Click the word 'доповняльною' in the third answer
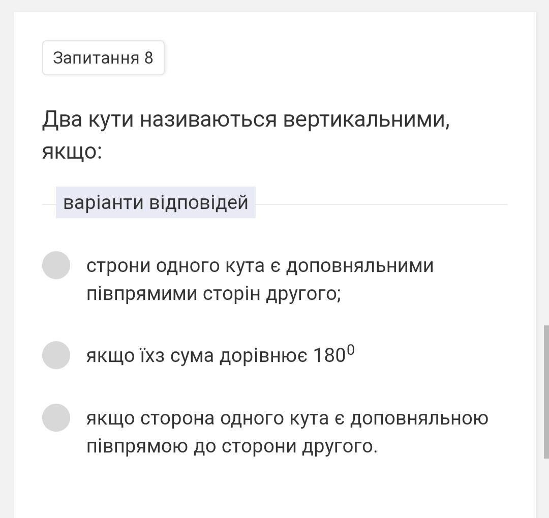The width and height of the screenshot is (549, 518). click(x=419, y=418)
